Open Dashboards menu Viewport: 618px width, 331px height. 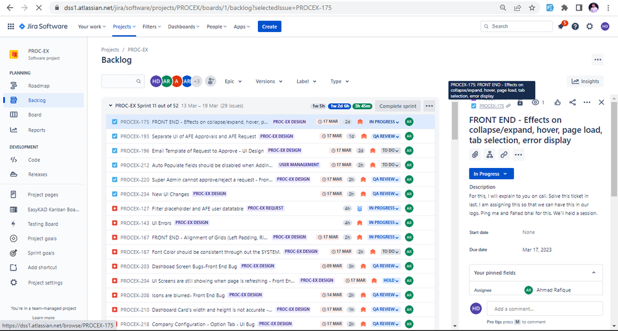pyautogui.click(x=184, y=27)
